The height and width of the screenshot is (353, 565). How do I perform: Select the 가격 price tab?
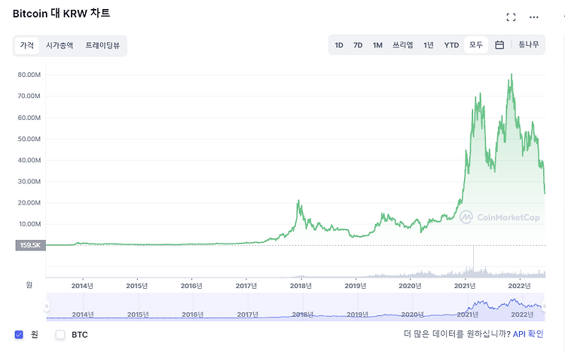click(x=27, y=45)
